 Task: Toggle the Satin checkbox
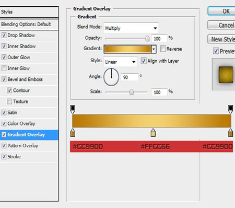pyautogui.click(x=4, y=112)
